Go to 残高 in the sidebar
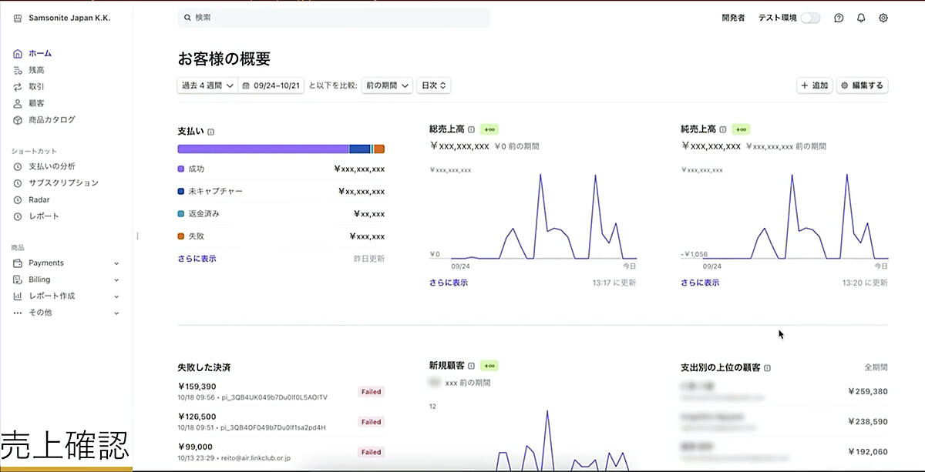Viewport: 925px width, 472px height. click(x=36, y=70)
